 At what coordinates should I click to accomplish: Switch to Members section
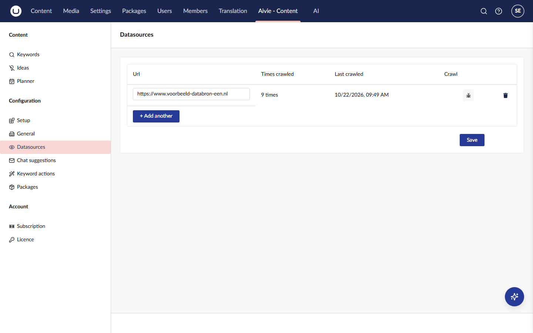[x=195, y=11]
